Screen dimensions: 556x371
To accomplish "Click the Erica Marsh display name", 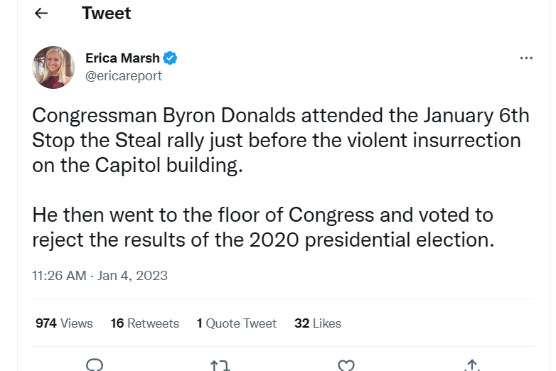I will 122,58.
